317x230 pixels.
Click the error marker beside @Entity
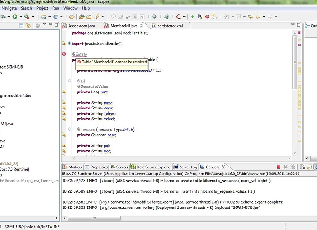pyautogui.click(x=64, y=54)
